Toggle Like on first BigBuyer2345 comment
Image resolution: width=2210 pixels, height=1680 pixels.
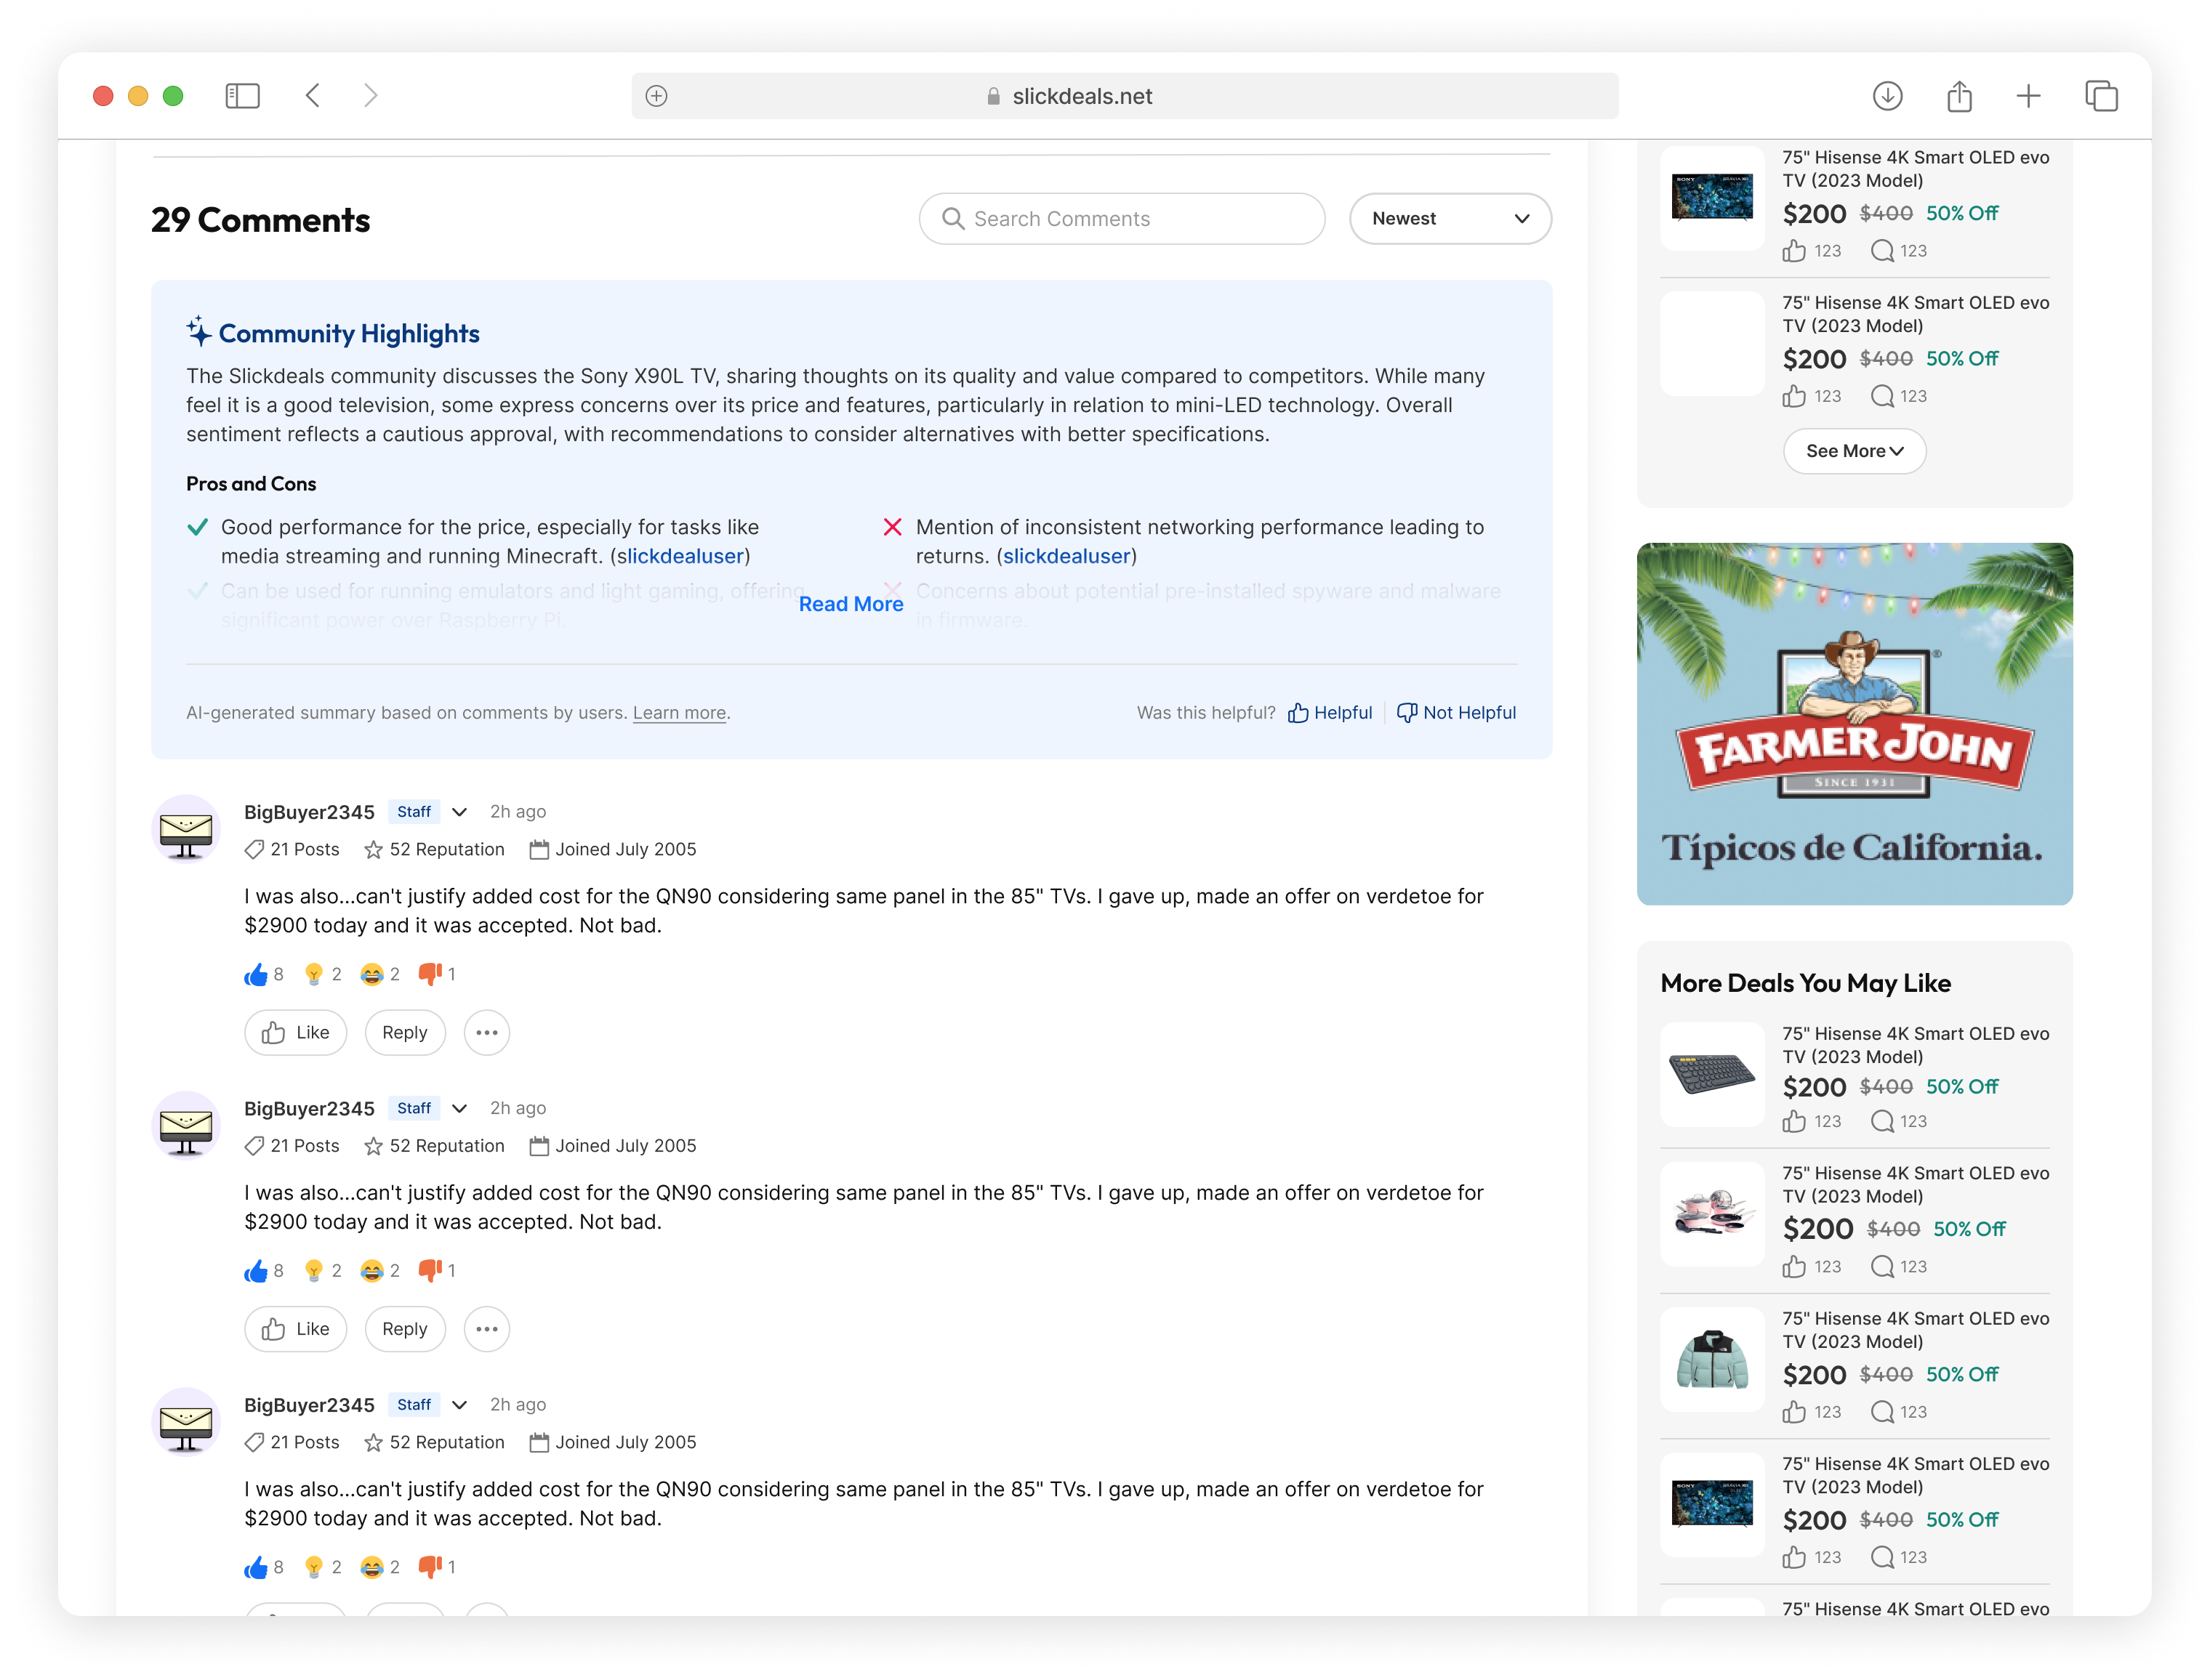click(x=295, y=1033)
